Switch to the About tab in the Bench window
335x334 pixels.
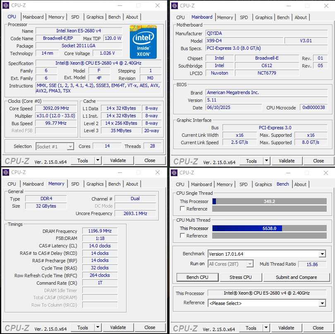(300, 184)
